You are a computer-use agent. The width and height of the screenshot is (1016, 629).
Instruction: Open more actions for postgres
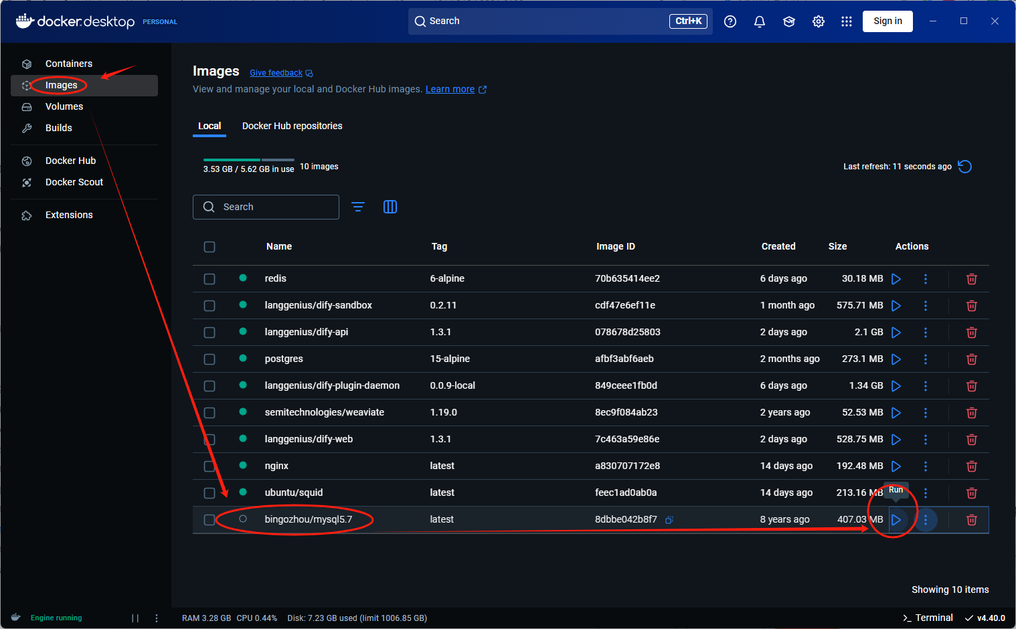[926, 359]
